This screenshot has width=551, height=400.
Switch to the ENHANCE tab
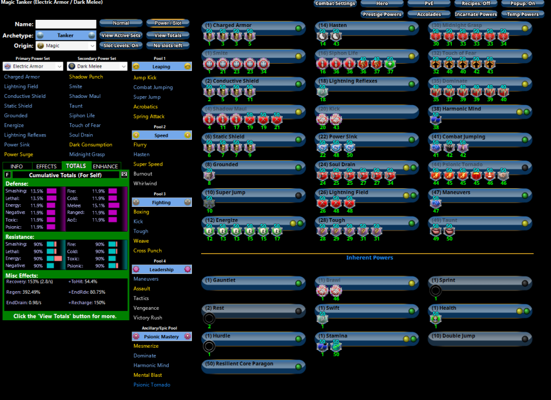point(105,166)
